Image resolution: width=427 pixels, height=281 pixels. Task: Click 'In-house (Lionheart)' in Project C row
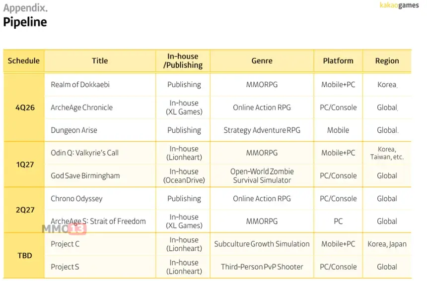coord(184,244)
